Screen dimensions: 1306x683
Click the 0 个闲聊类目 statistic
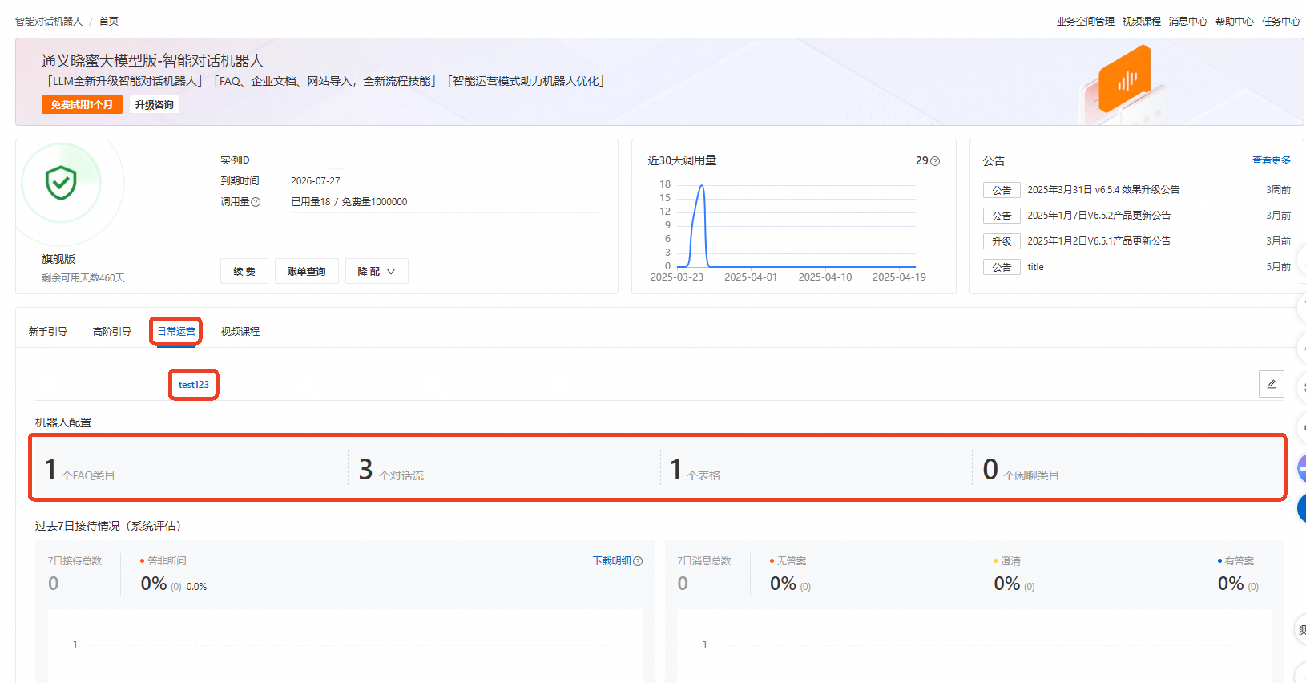point(1021,469)
